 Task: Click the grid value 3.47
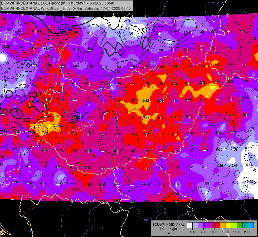(x=230, y=65)
